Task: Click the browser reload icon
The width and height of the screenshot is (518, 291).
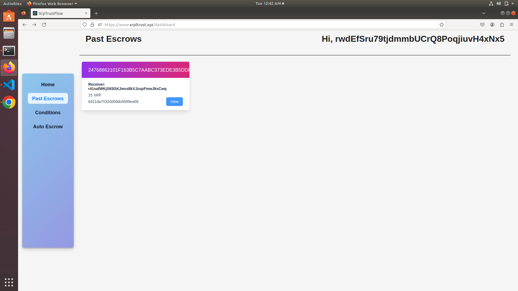Action: tap(44, 25)
